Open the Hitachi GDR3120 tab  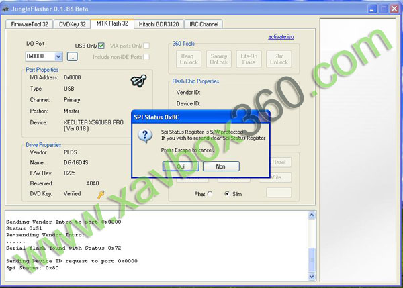coord(159,24)
